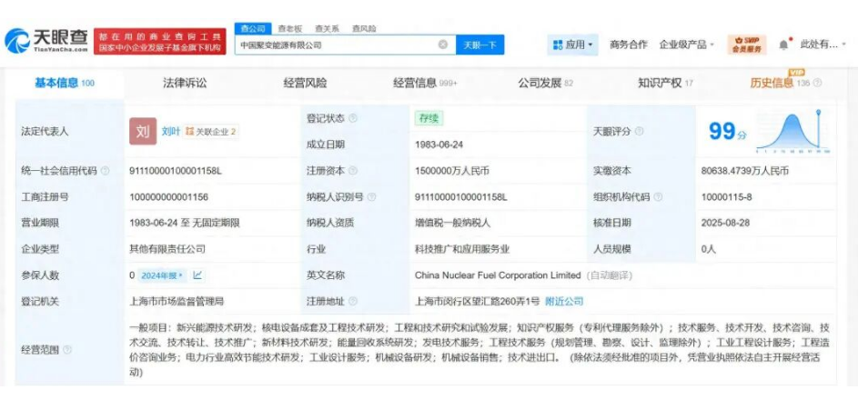Screen dimensions: 858x420
Task: Click the help icon beside 经营范围
Action: click(x=67, y=350)
